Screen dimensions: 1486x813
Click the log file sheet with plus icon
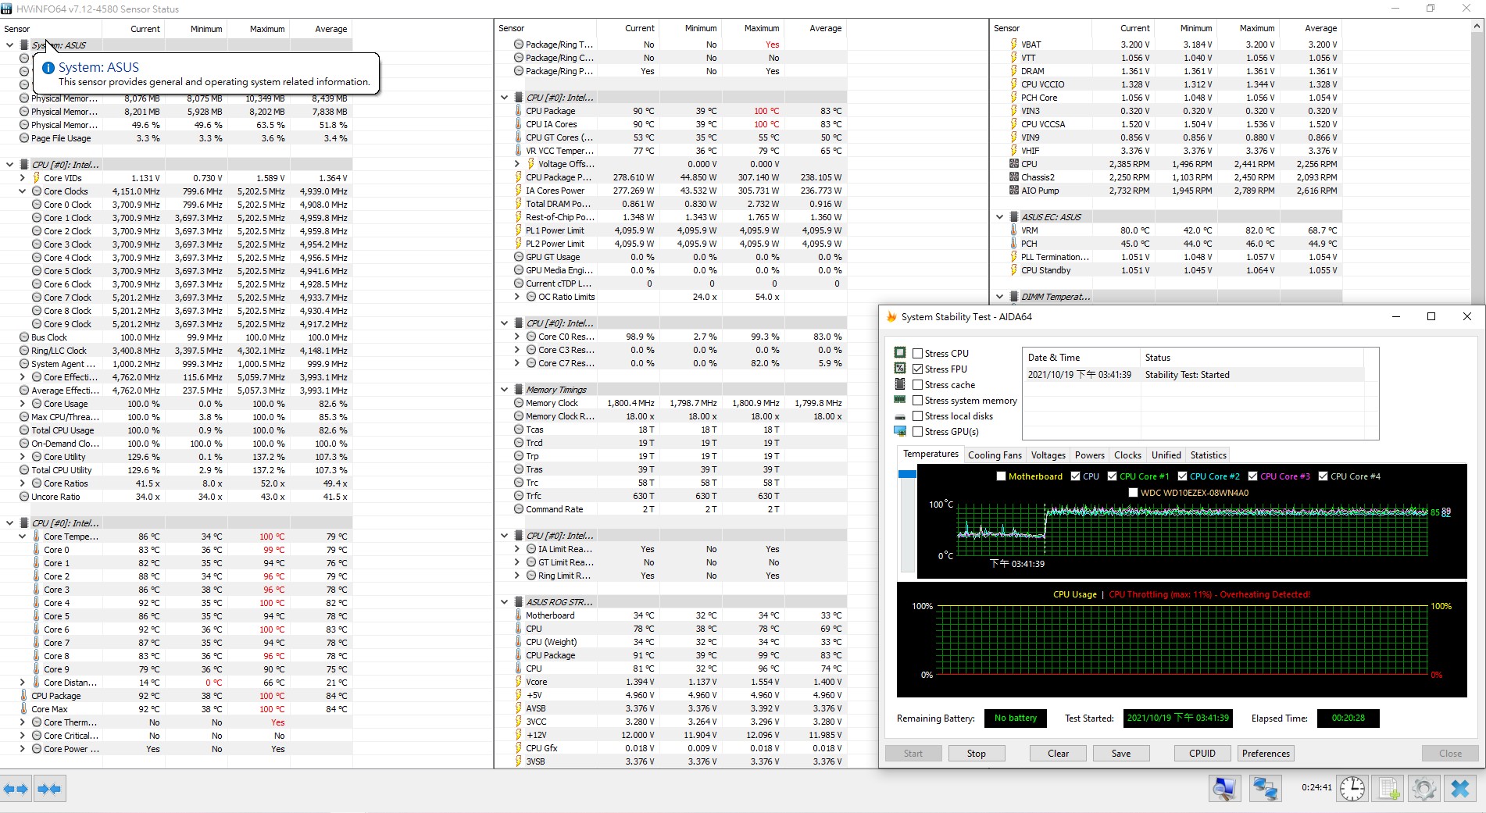click(1388, 789)
